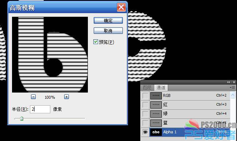Switch to the 图层 layers tab

tap(147, 87)
